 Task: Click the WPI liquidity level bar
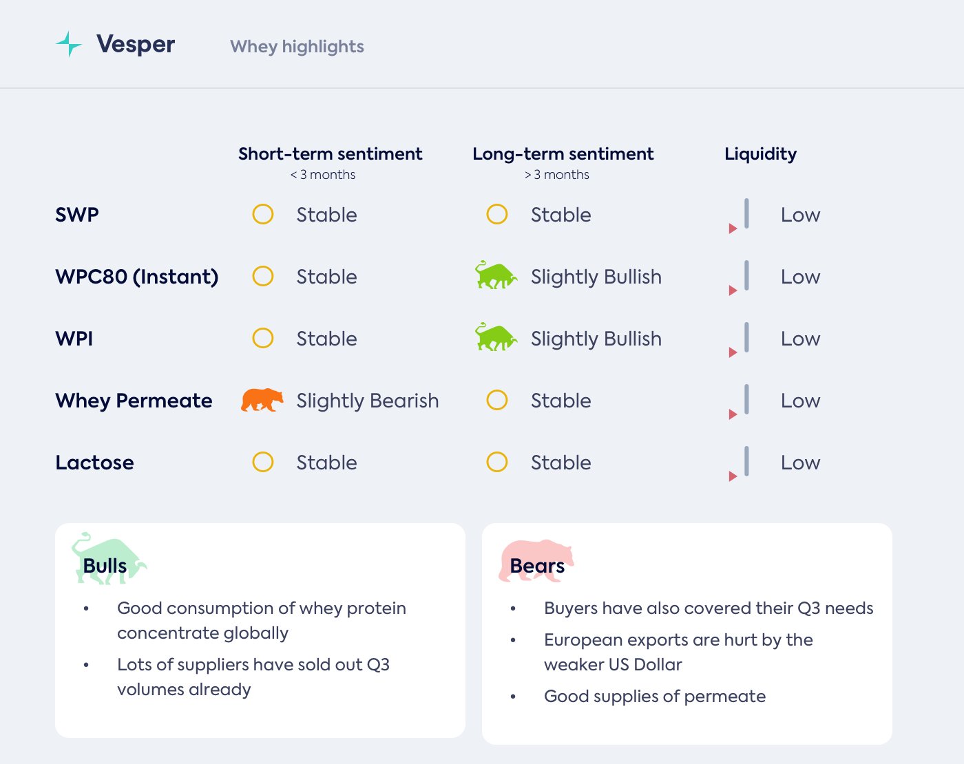746,337
